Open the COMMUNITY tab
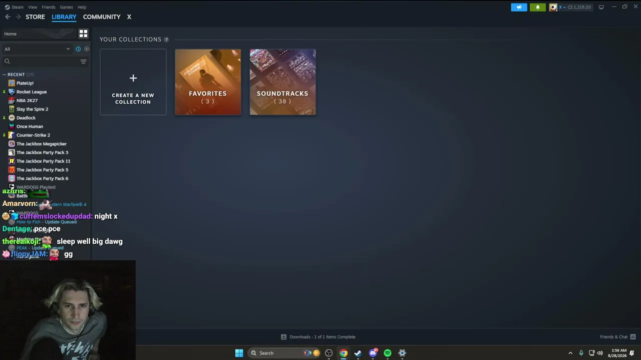The width and height of the screenshot is (641, 360). (102, 17)
